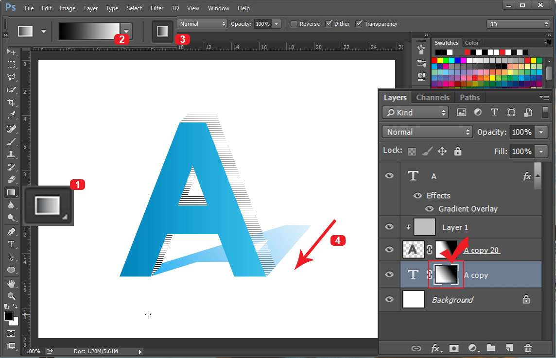Toggle the Dither checkbox
Image resolution: width=556 pixels, height=358 pixels.
329,24
